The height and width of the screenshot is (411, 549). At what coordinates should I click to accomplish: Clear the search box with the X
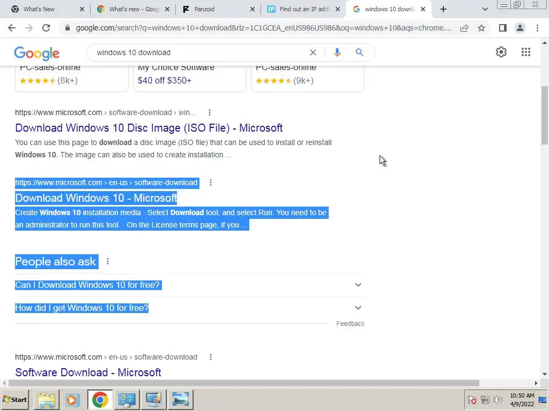(x=313, y=52)
